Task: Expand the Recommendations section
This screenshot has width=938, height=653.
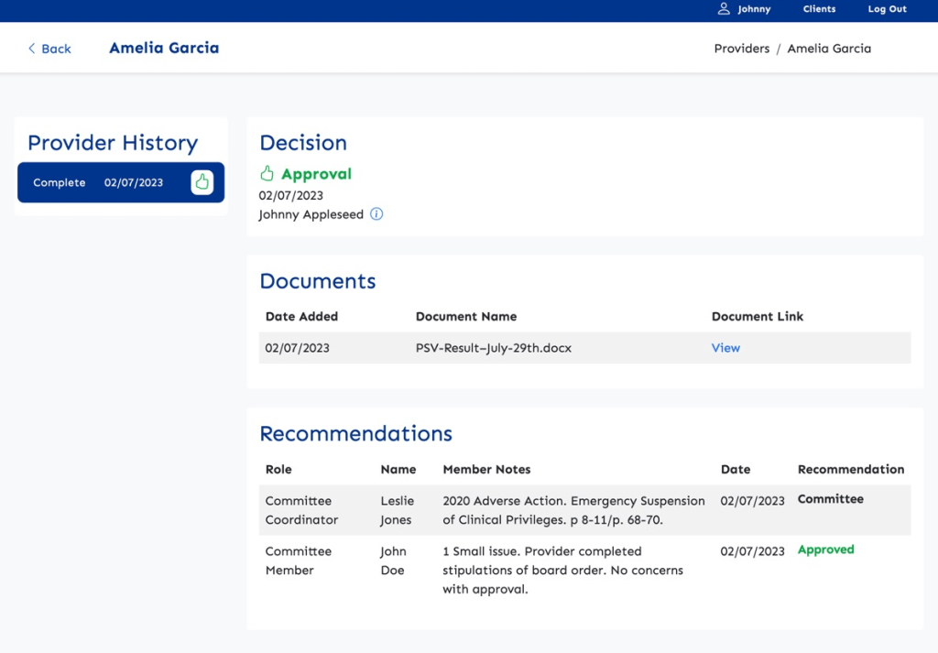Action: coord(355,434)
